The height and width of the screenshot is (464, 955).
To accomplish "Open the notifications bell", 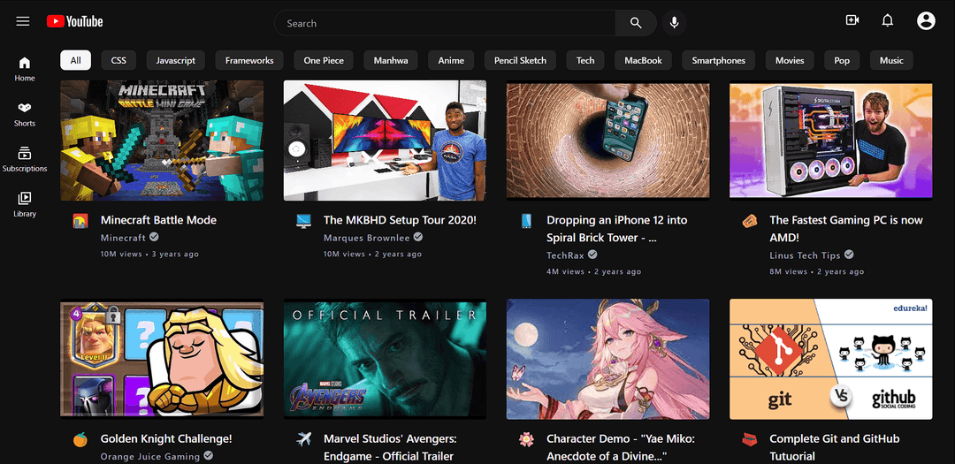I will coord(888,20).
